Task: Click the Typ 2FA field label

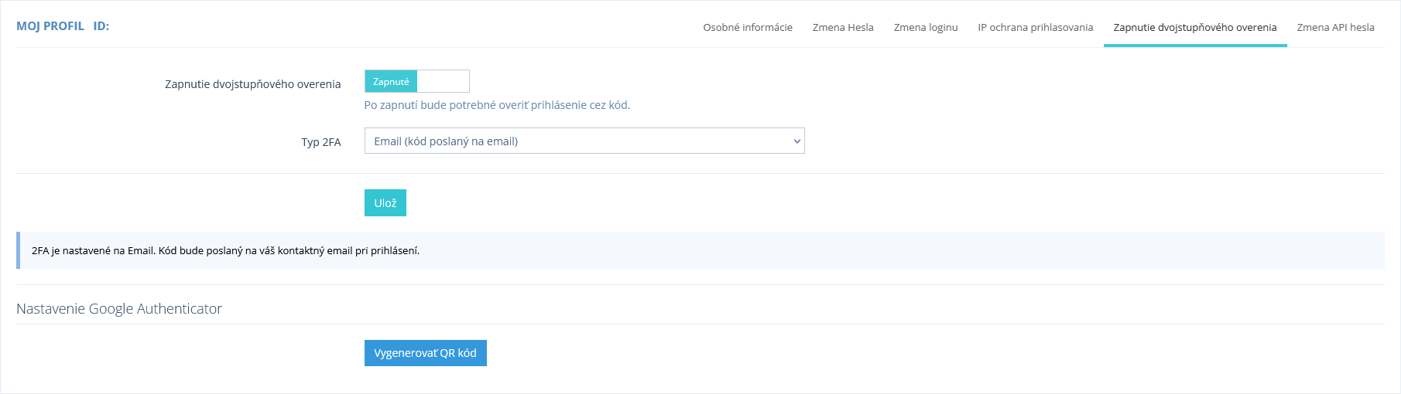Action: (320, 142)
